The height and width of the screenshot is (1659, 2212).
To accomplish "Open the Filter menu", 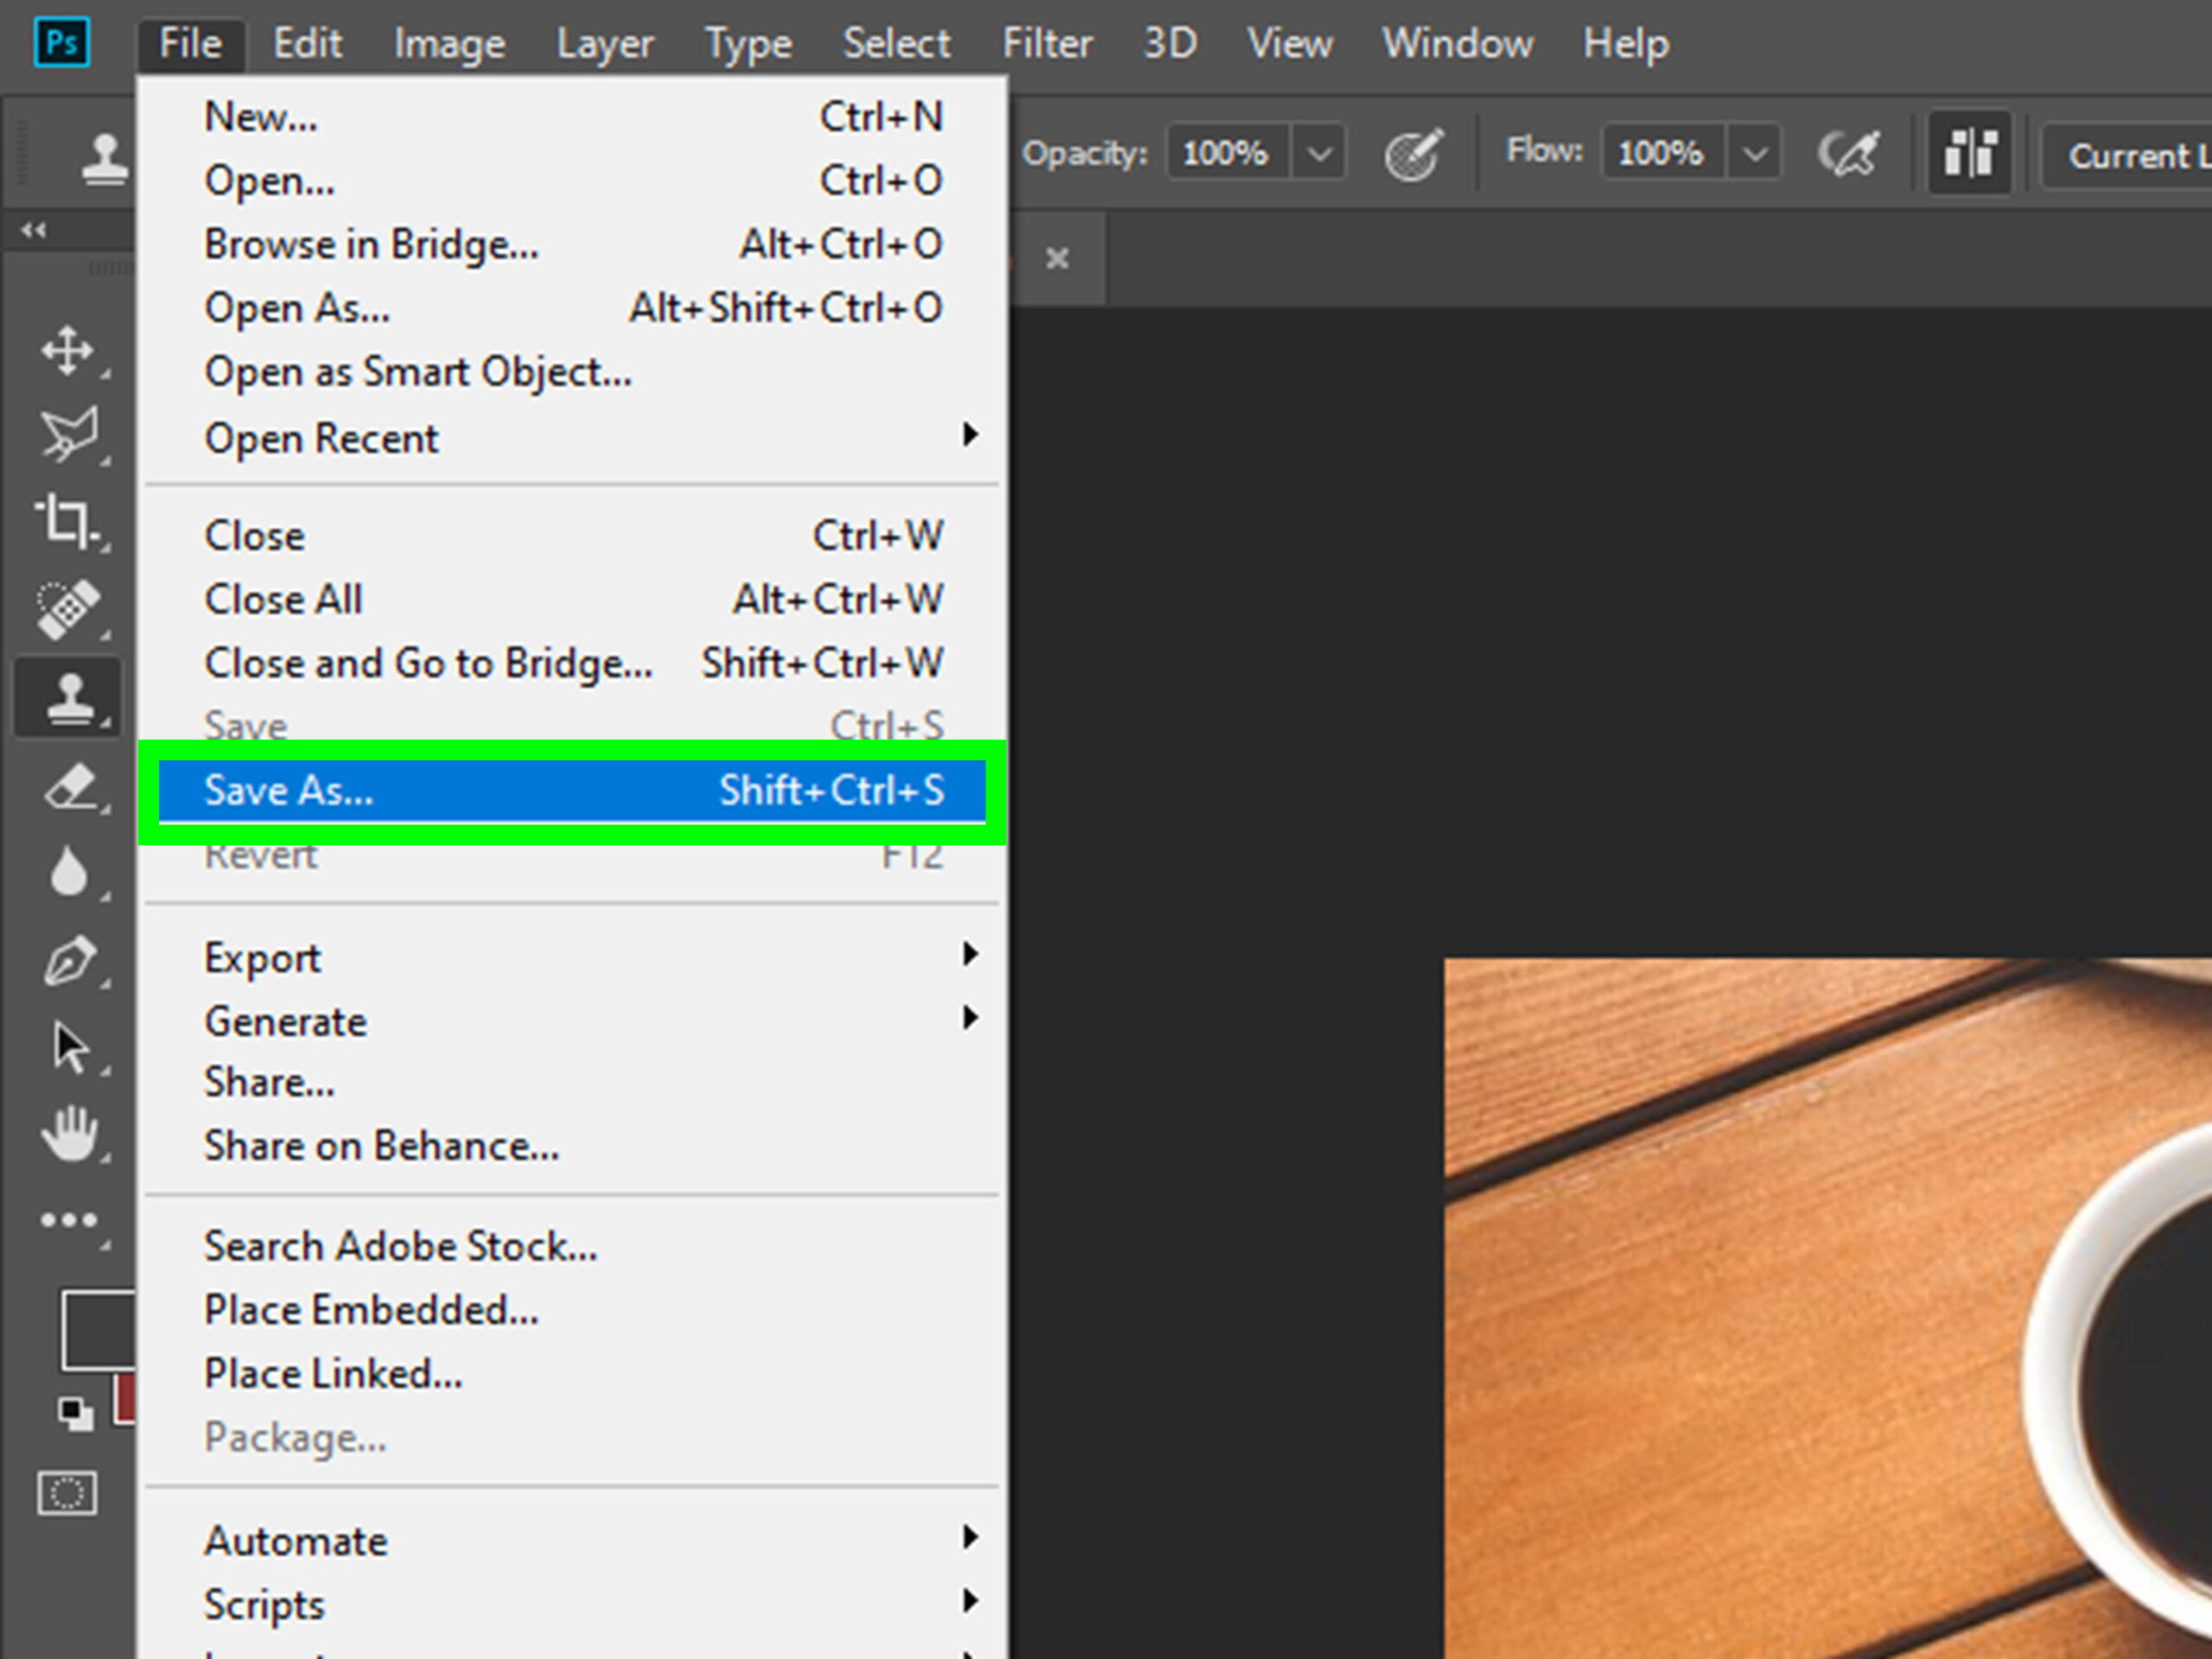I will pos(1047,44).
